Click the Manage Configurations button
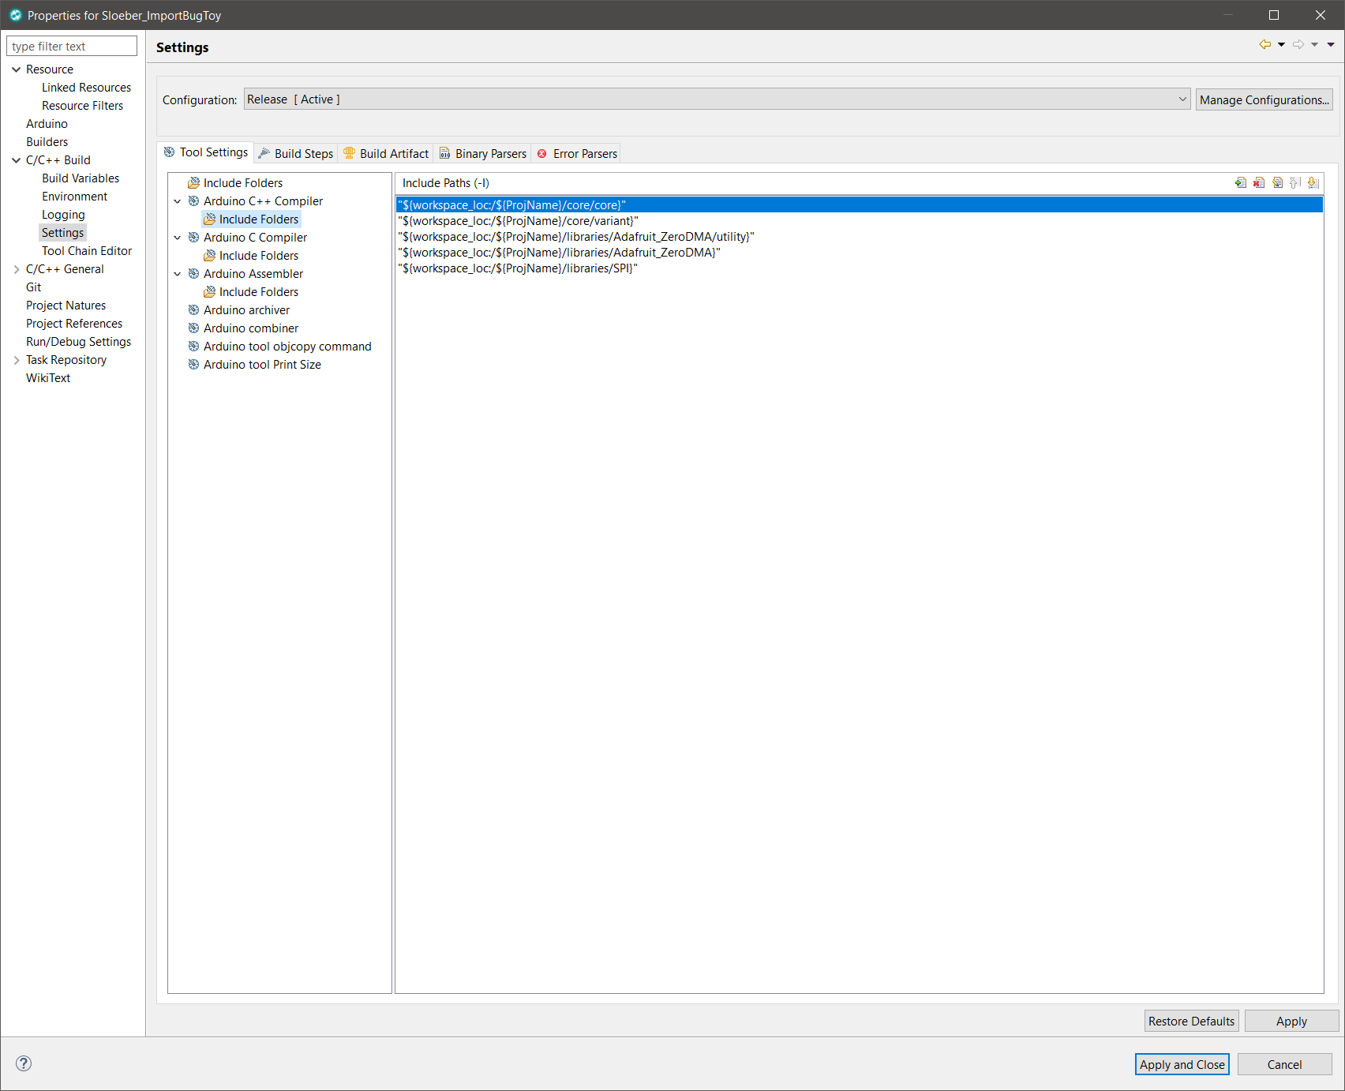Viewport: 1345px width, 1091px height. pos(1264,99)
